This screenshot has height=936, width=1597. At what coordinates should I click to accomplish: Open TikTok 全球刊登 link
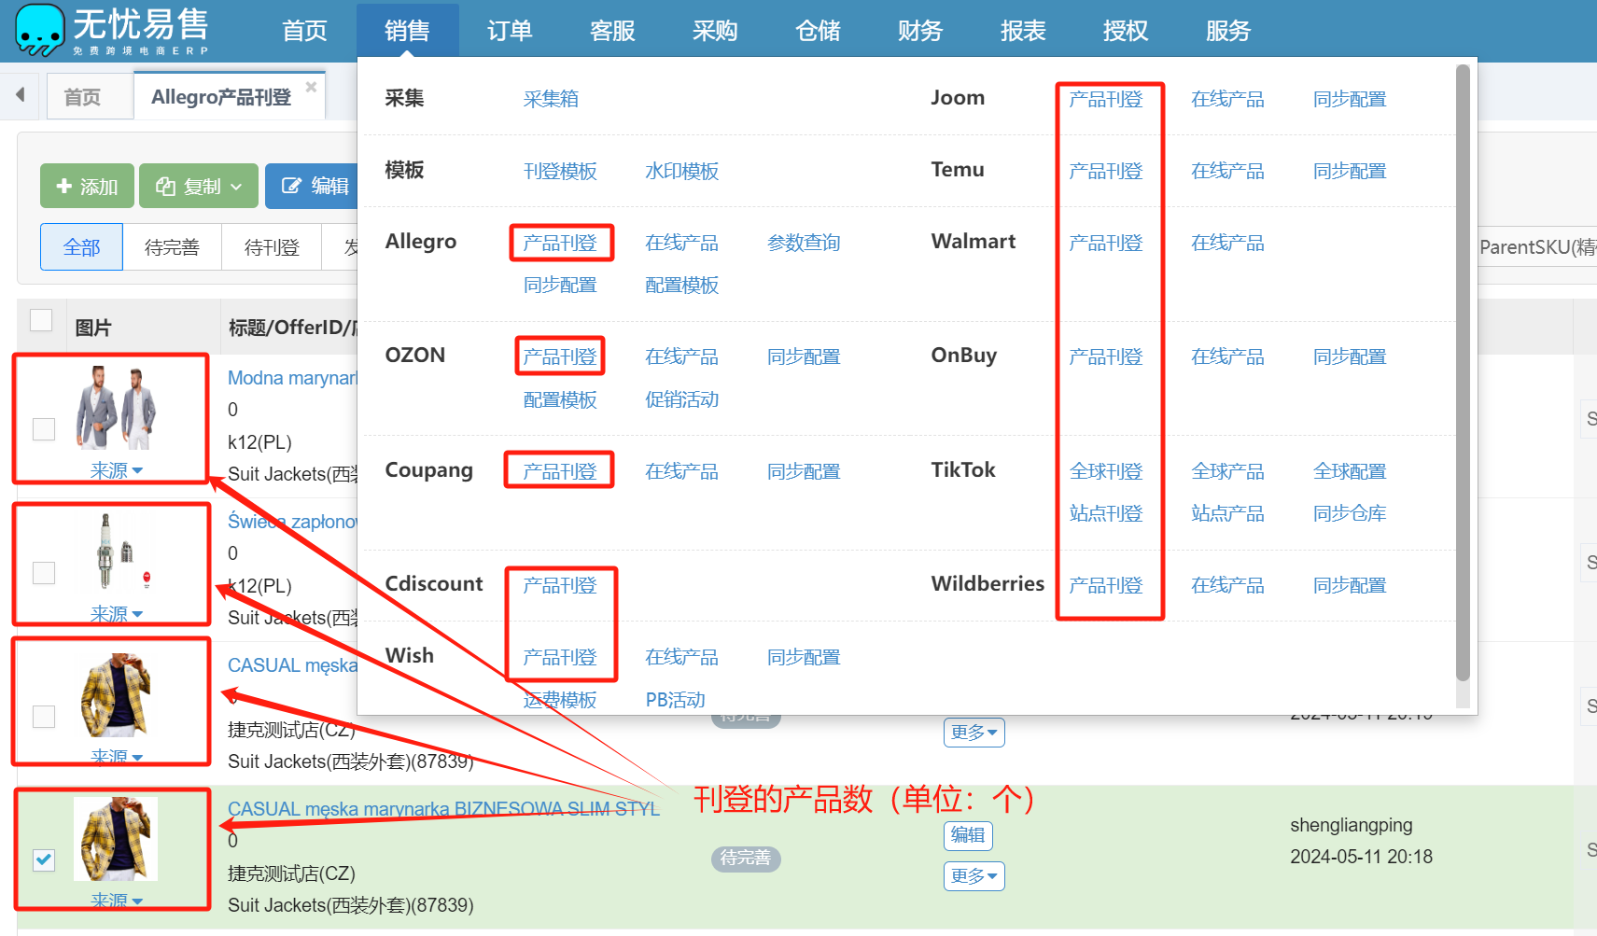coord(1105,471)
